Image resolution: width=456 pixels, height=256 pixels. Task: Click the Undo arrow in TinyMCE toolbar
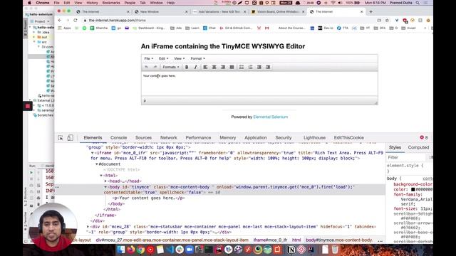point(147,67)
